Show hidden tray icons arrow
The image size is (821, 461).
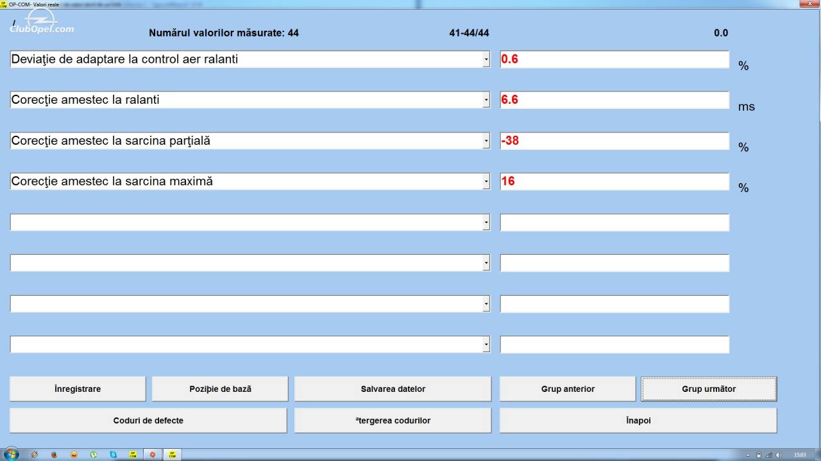tap(749, 455)
